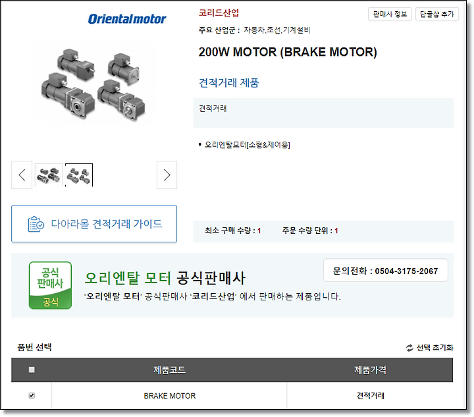Image resolution: width=474 pixels, height=417 pixels.
Task: Click the BRAKE MOTOR product code cell
Action: click(169, 396)
